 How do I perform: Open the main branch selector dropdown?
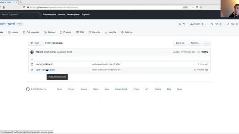click(x=36, y=43)
